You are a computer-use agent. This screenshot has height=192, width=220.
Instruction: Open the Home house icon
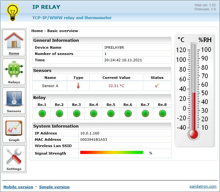pyautogui.click(x=14, y=40)
